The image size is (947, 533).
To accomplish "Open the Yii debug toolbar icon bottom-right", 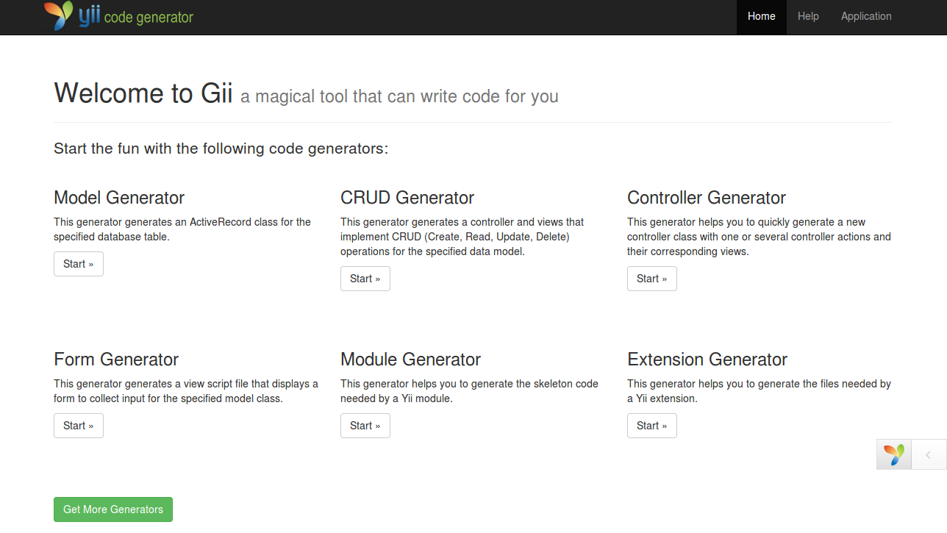I will [x=893, y=454].
